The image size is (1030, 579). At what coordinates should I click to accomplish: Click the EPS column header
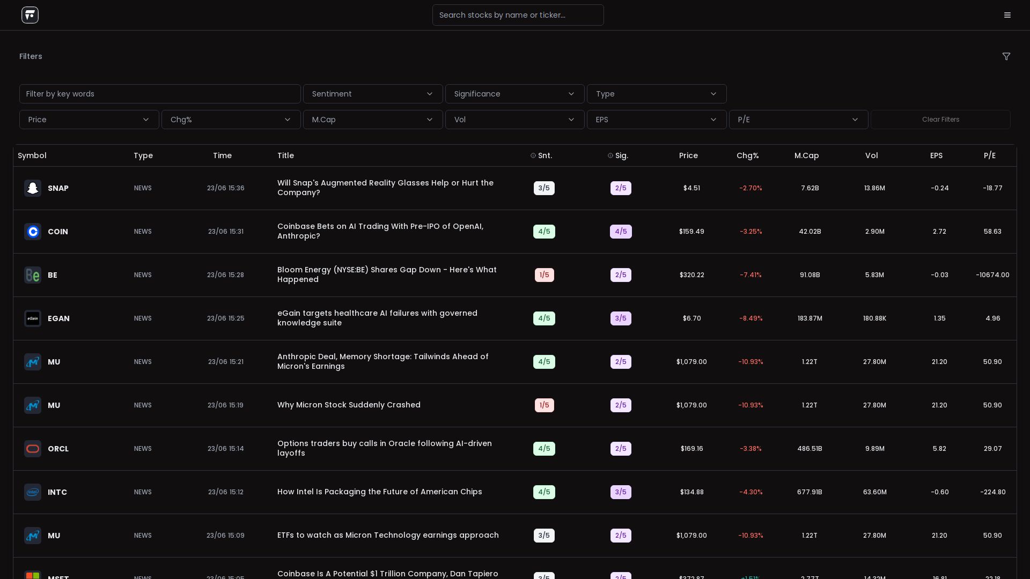tap(936, 155)
